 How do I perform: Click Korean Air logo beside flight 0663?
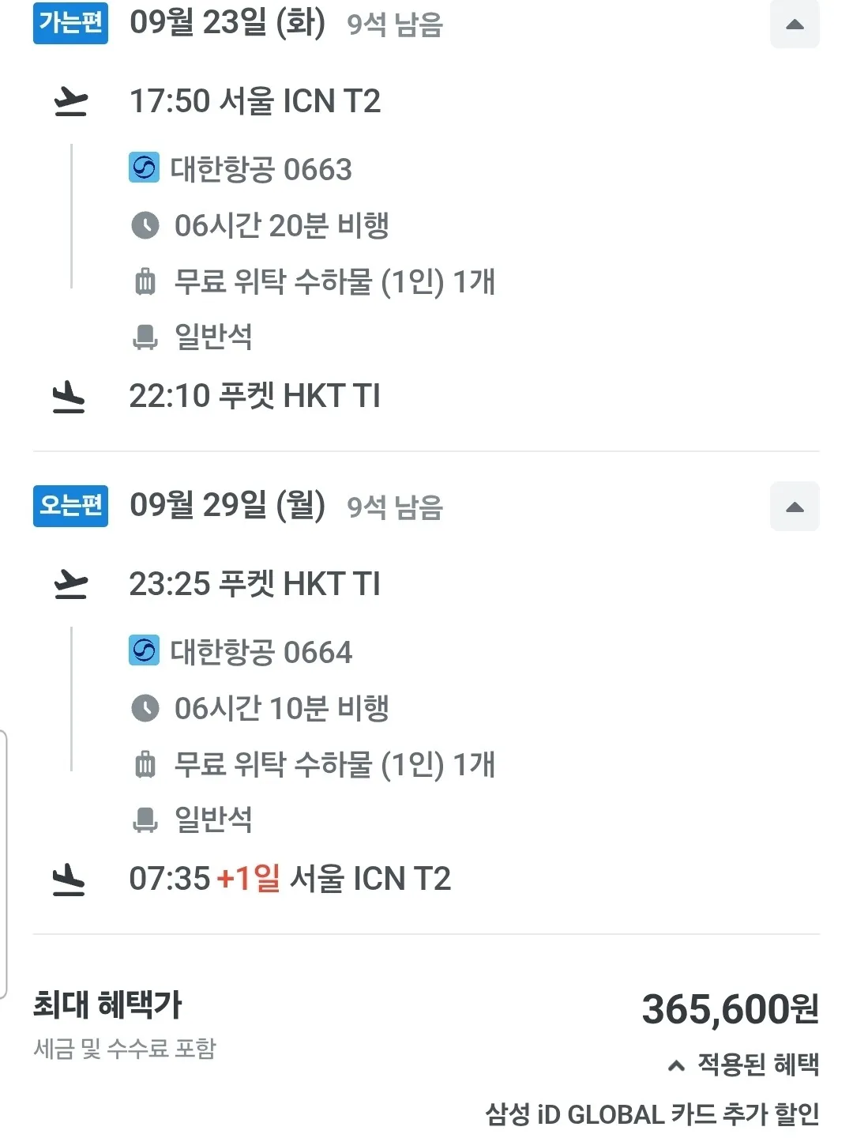(144, 168)
